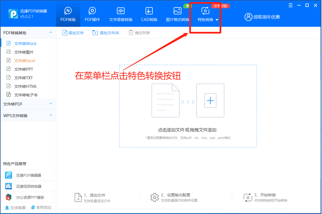This screenshot has width=322, height=214.
Task: Switch to the PDF操作 tab
Action: click(x=92, y=14)
